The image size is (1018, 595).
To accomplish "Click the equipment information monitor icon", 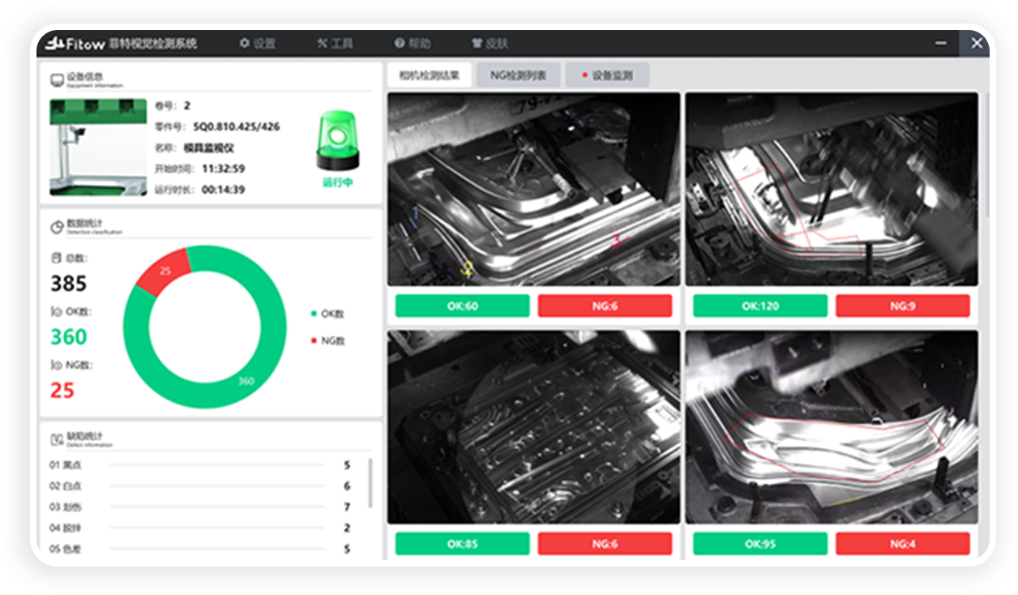I will [x=58, y=81].
